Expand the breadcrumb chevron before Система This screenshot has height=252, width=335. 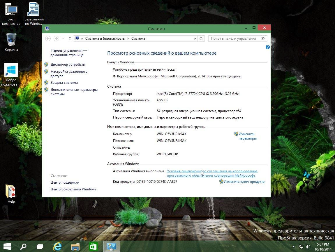click(x=128, y=39)
